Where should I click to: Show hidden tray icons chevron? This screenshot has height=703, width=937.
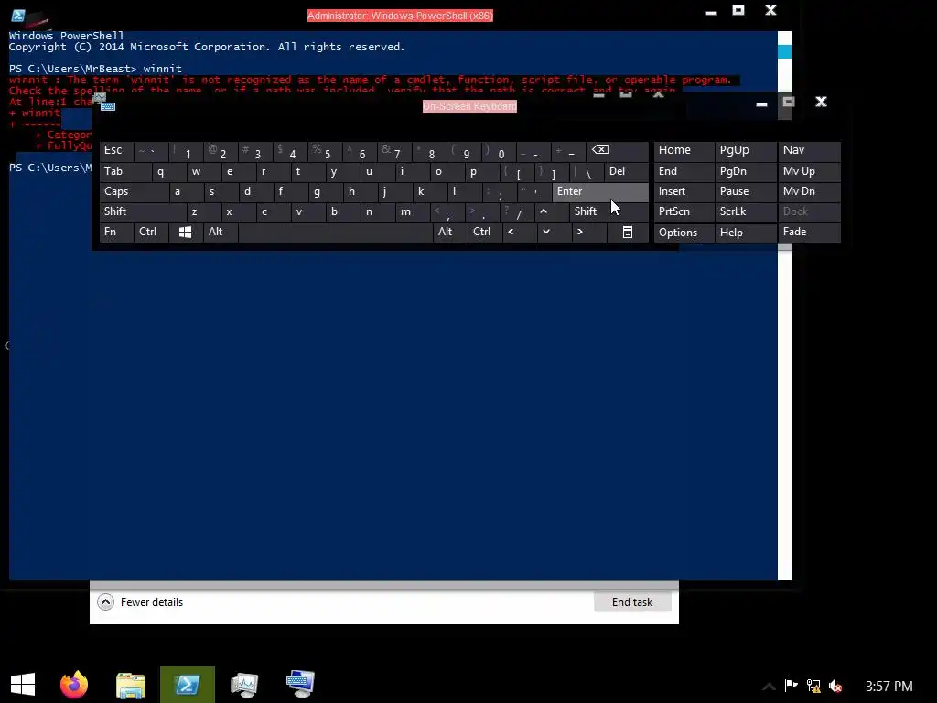769,687
